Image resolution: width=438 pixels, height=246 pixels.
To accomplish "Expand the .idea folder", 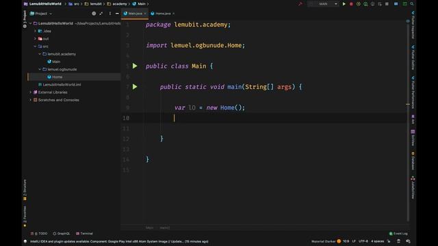I will (35, 31).
